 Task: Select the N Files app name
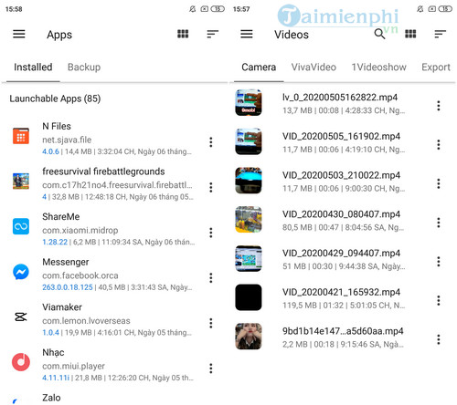click(x=57, y=126)
